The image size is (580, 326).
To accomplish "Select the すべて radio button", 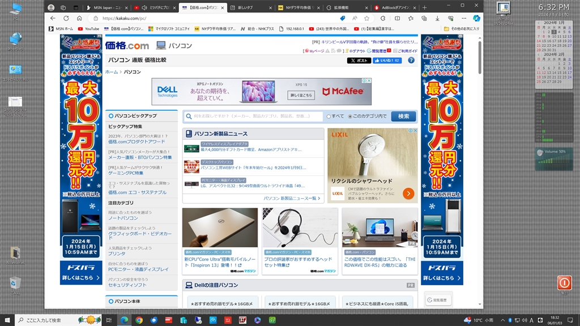I will [329, 117].
